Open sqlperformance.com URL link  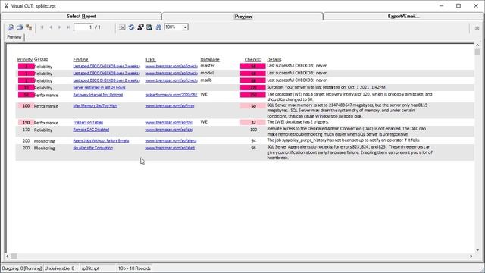(x=171, y=95)
